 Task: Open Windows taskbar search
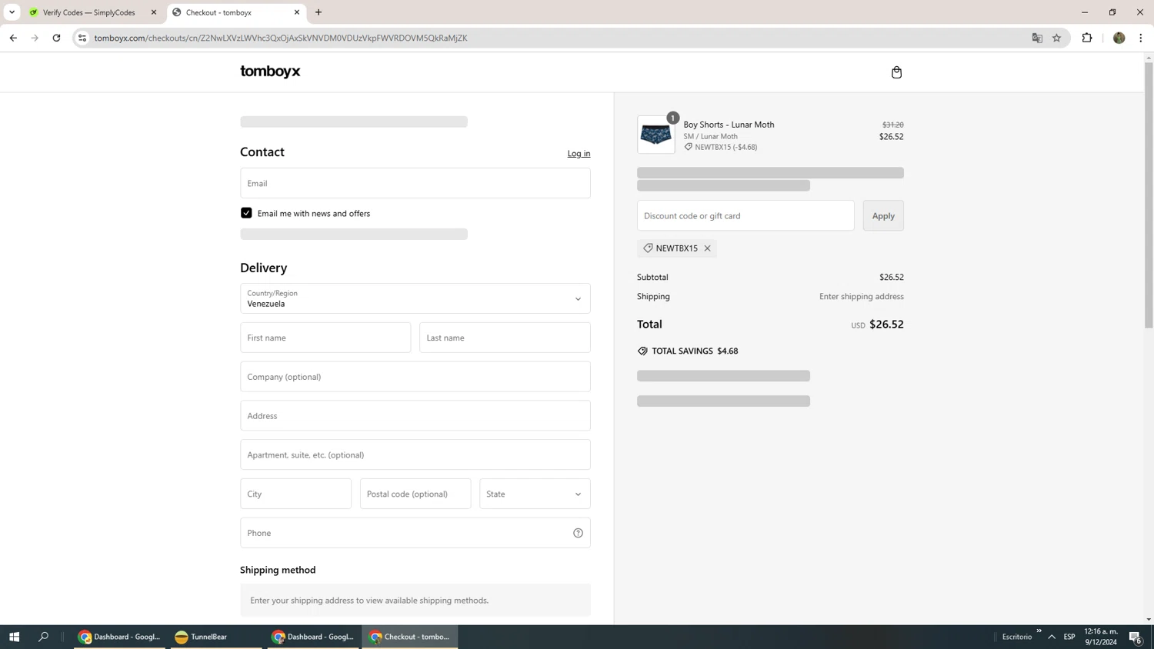tap(43, 637)
